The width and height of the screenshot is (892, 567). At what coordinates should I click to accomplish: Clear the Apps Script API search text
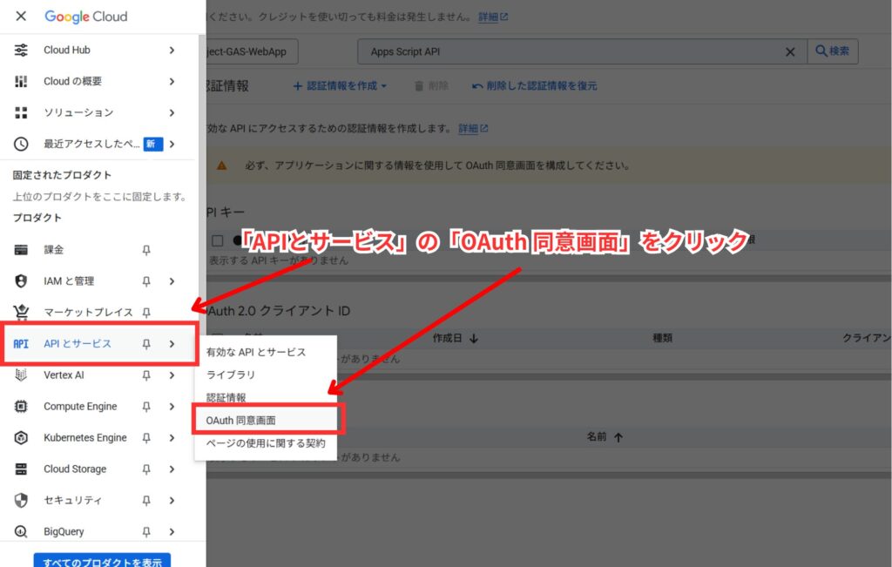pyautogui.click(x=790, y=51)
